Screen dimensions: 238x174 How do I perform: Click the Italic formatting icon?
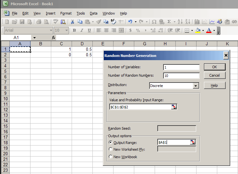point(81,30)
